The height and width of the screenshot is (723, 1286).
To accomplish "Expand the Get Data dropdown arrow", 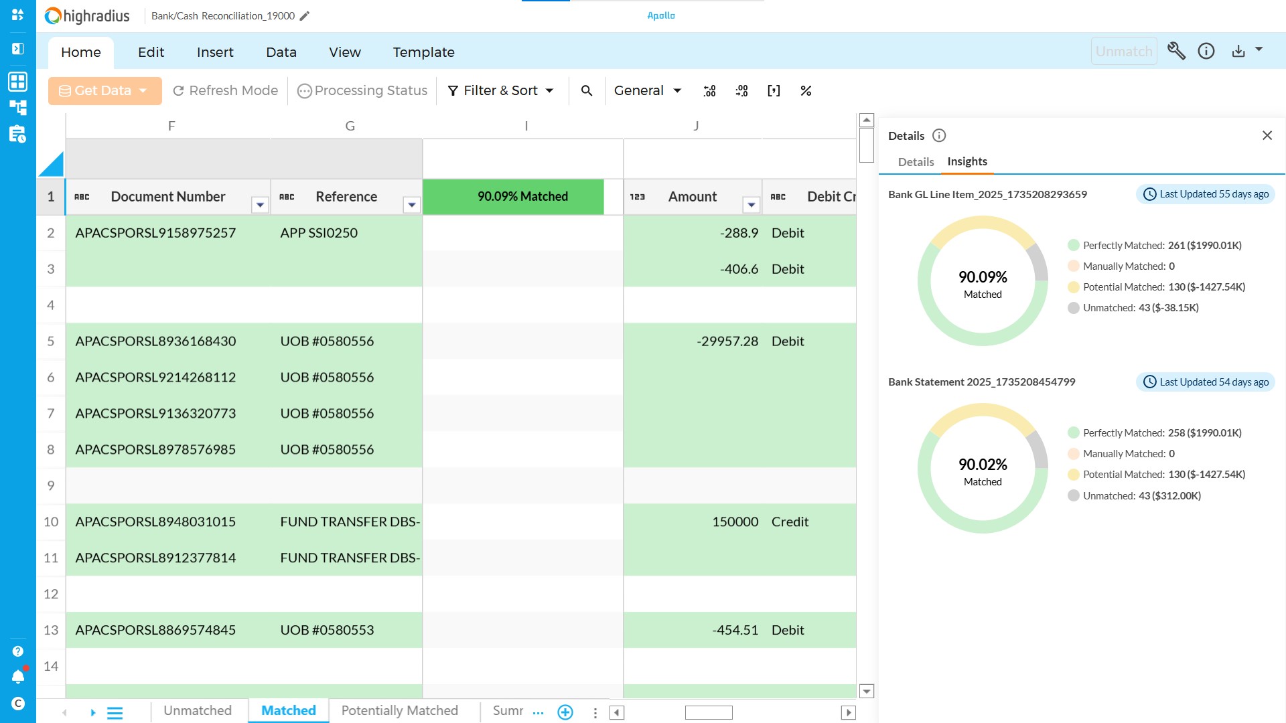I will 142,90.
